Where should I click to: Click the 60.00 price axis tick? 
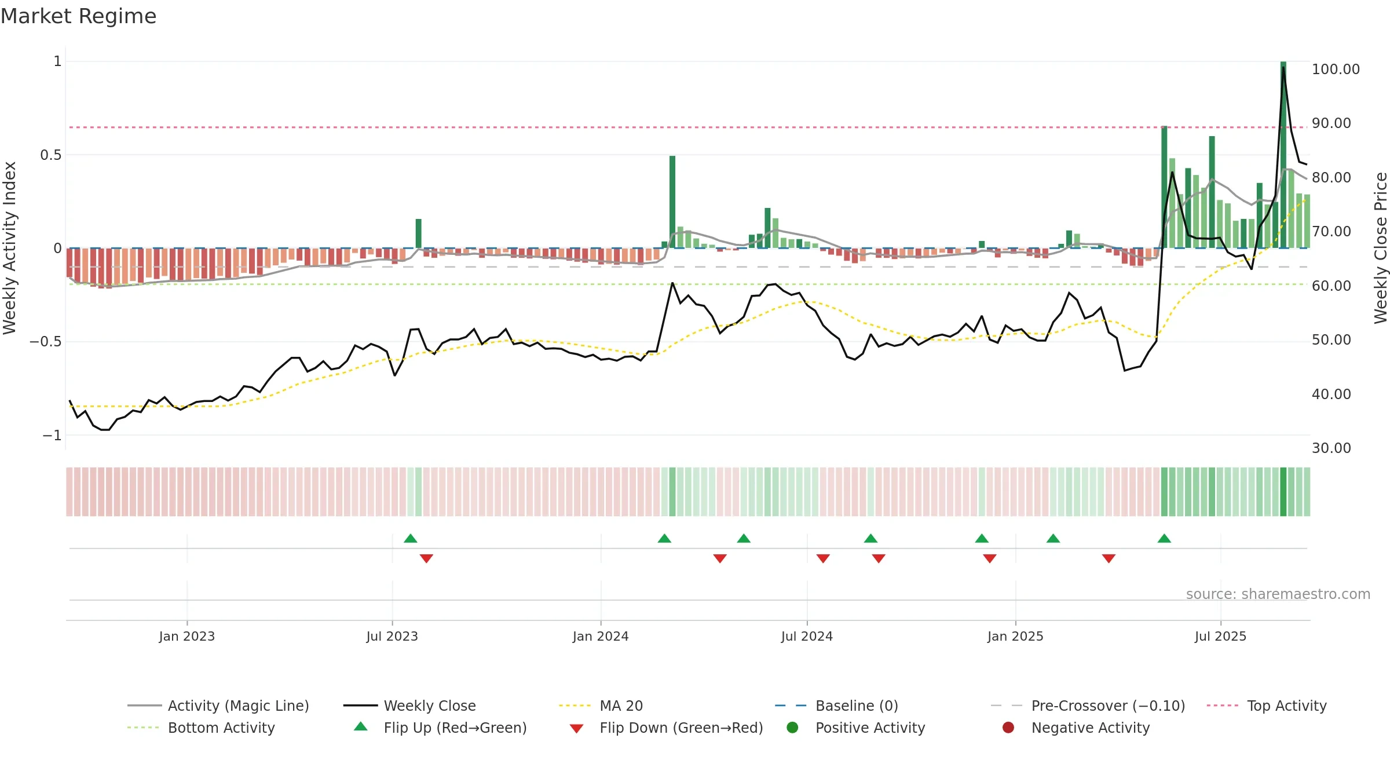click(x=1332, y=286)
